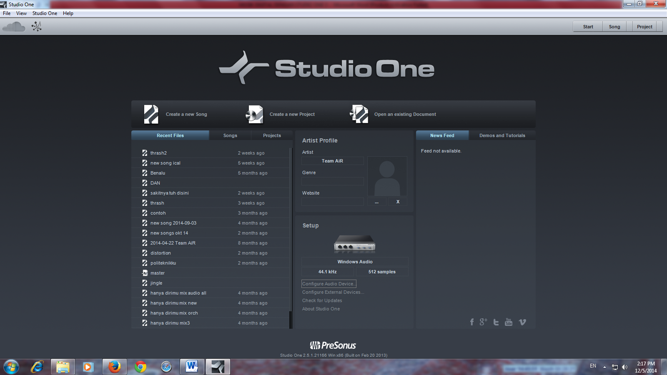The image size is (667, 375).
Task: Click project file icon next to master
Action: (x=145, y=273)
